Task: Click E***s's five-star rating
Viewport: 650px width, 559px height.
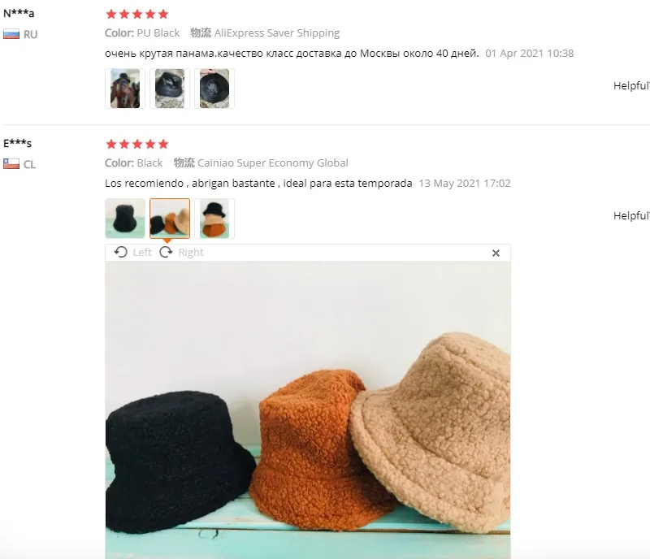Action: click(x=137, y=144)
